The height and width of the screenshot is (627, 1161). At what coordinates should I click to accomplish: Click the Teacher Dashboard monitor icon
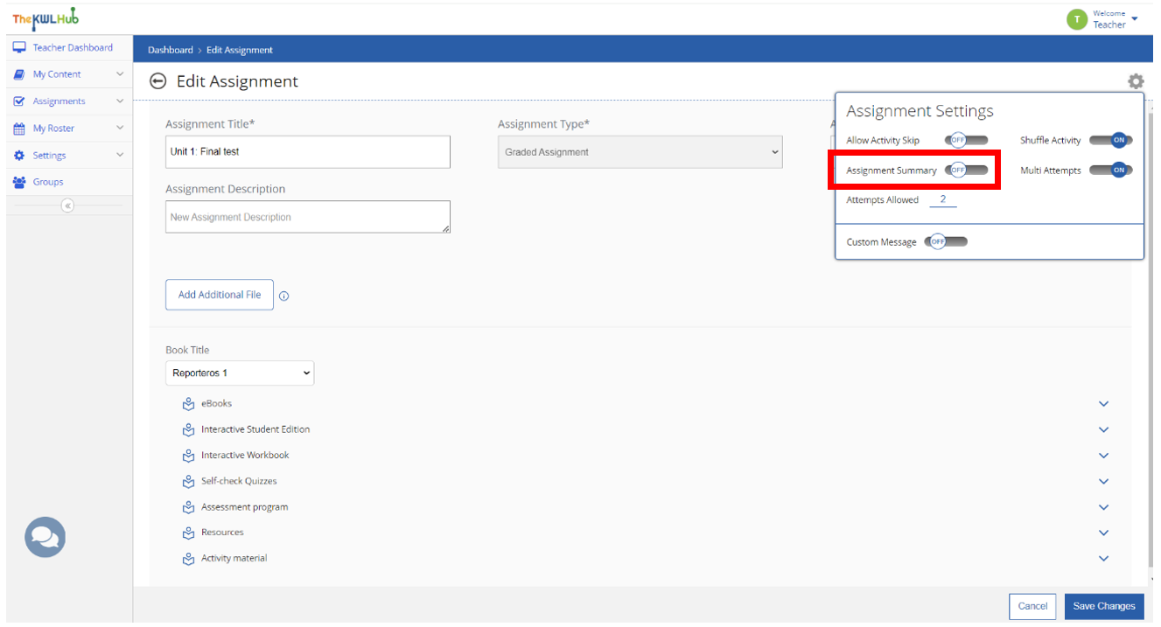click(x=19, y=47)
